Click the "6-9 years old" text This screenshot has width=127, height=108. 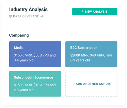[80, 60]
